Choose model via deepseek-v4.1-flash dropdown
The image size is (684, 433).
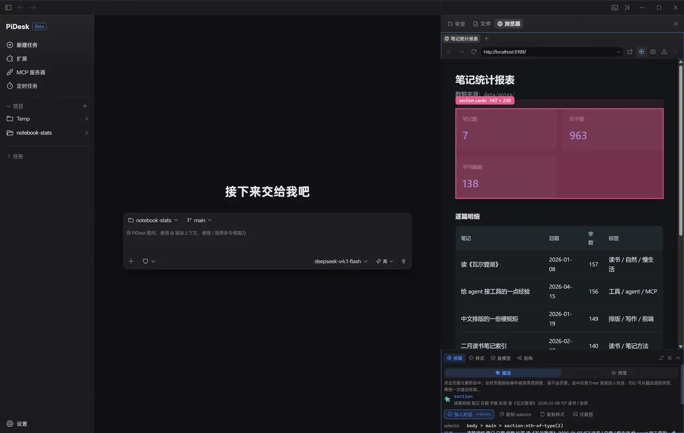pyautogui.click(x=341, y=261)
